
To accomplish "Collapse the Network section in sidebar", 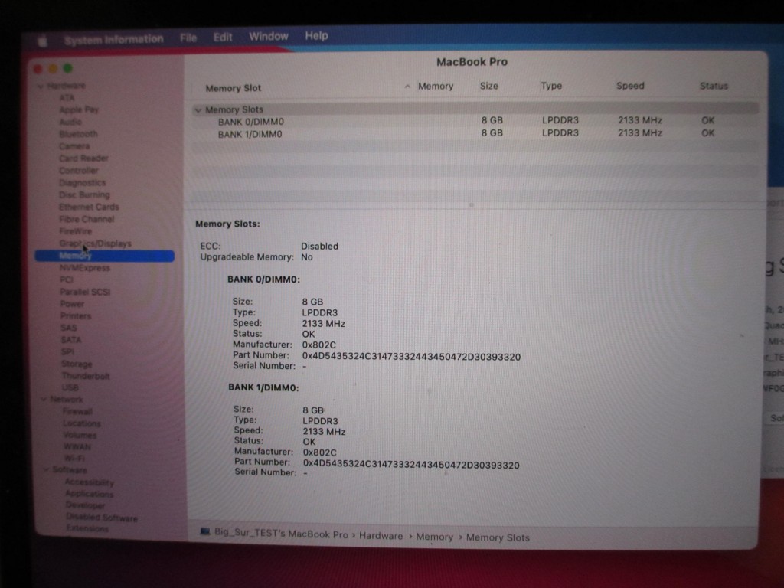I will (x=44, y=400).
